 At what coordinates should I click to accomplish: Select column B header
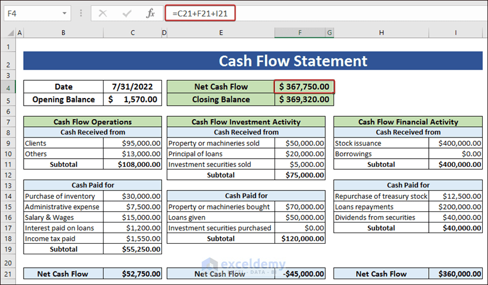63,32
